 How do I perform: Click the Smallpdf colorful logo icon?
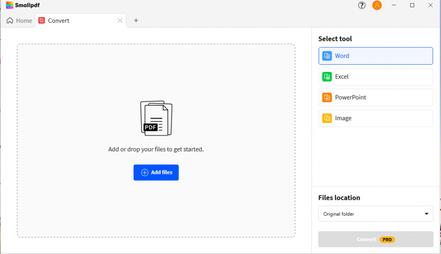[x=9, y=5]
